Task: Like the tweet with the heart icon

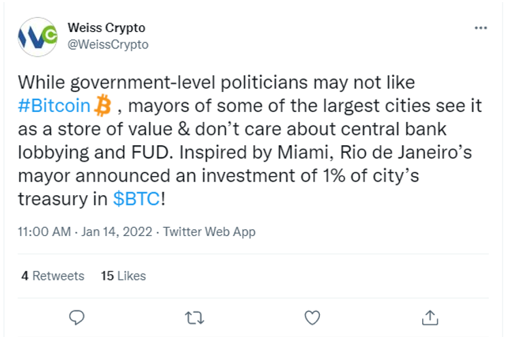Action: pyautogui.click(x=312, y=318)
